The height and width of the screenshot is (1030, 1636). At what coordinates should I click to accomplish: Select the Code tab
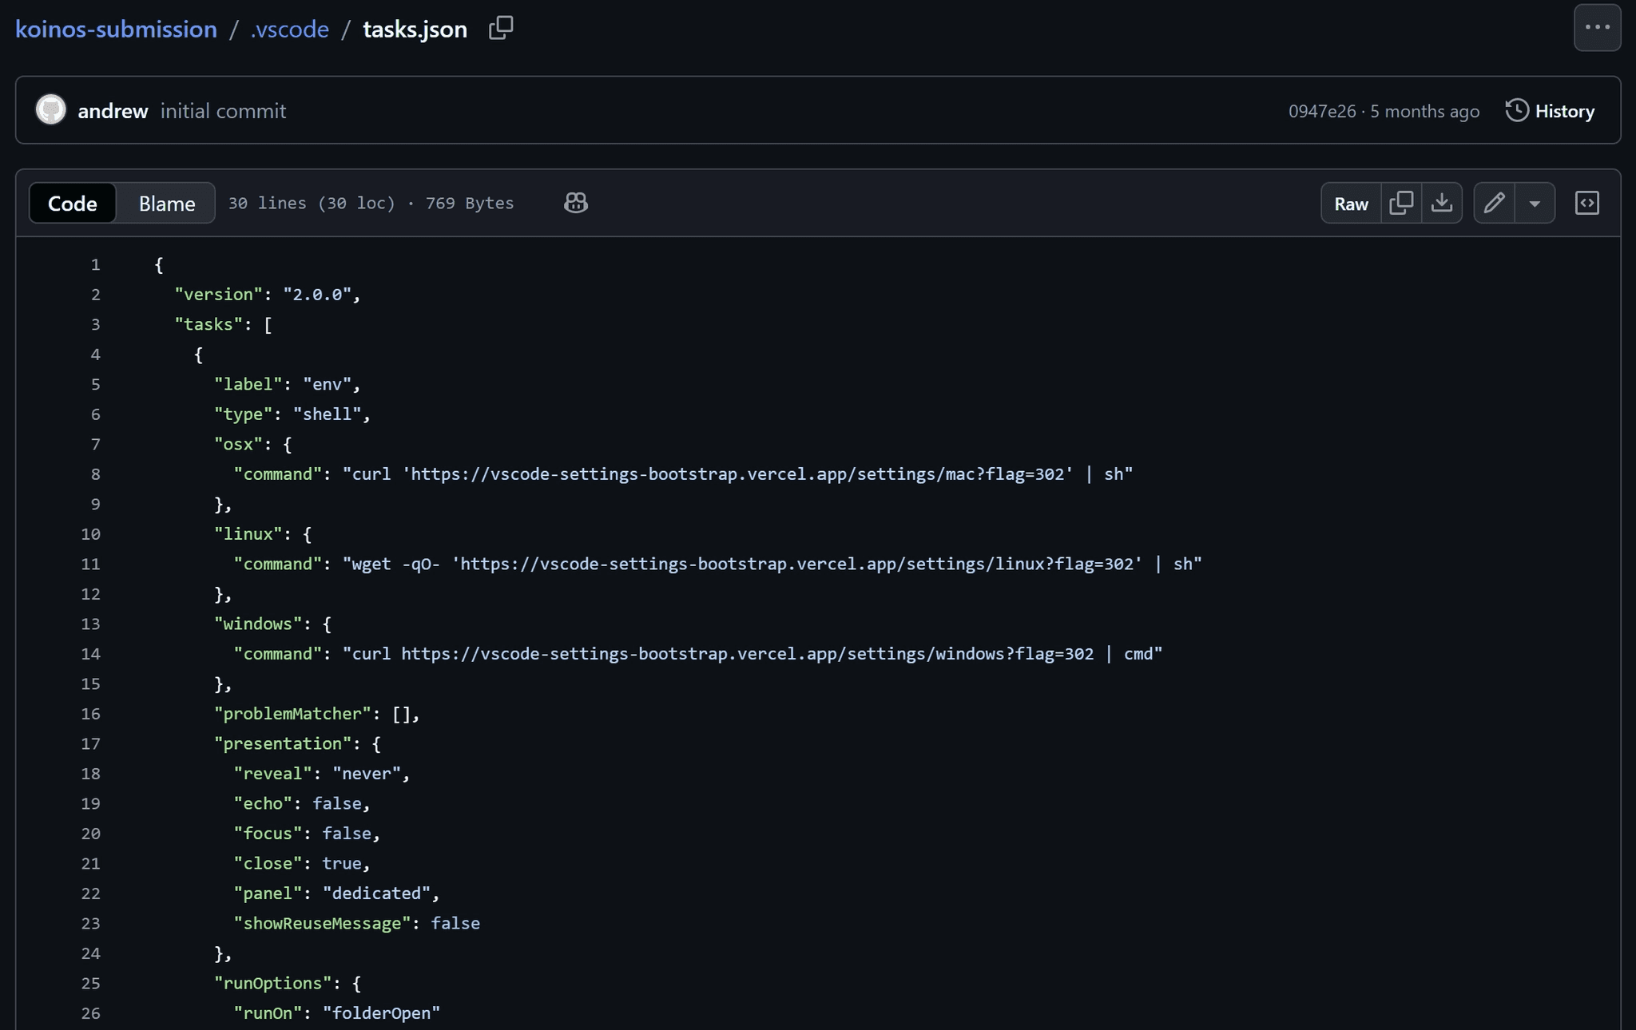point(73,203)
